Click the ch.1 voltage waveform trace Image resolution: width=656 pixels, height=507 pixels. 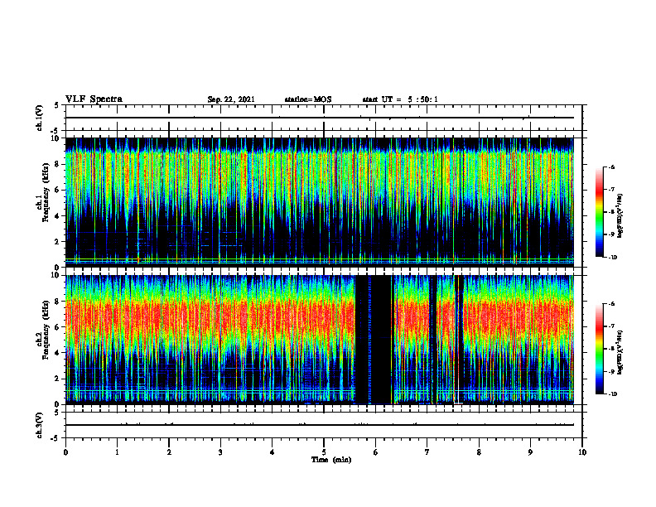(x=320, y=118)
